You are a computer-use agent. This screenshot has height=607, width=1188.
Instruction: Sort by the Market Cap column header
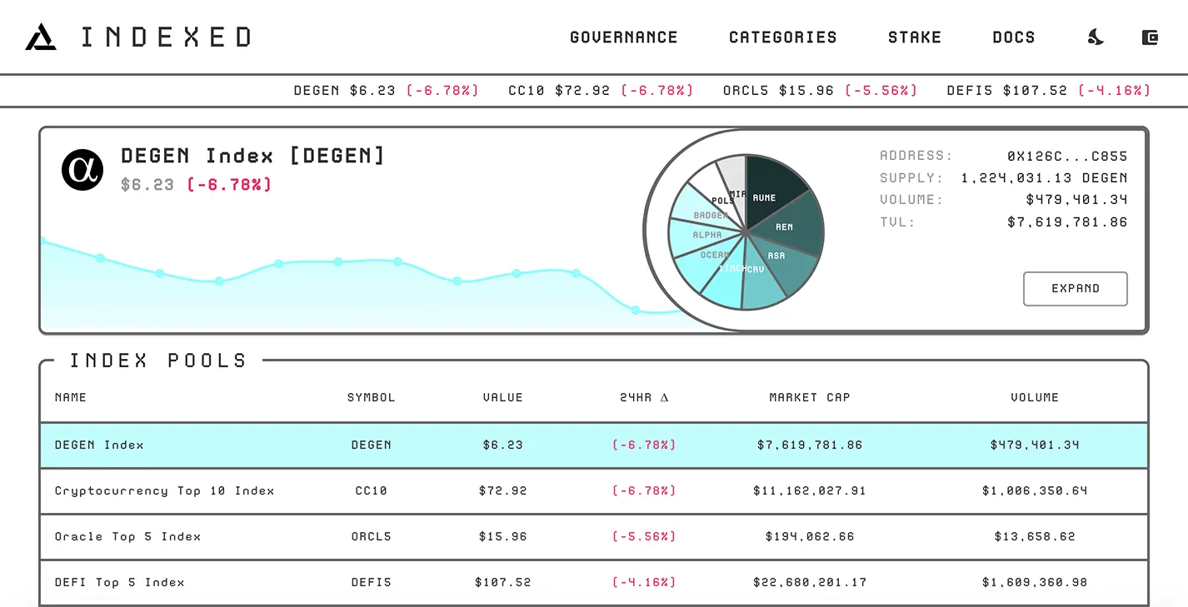(x=809, y=398)
